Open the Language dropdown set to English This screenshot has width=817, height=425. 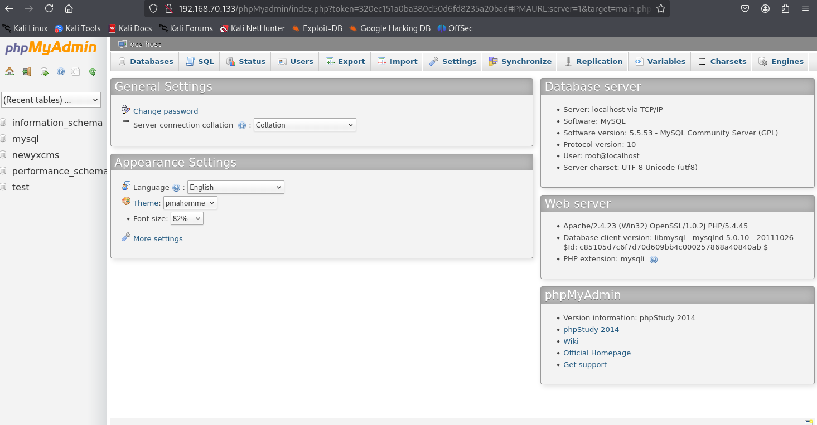pos(236,187)
